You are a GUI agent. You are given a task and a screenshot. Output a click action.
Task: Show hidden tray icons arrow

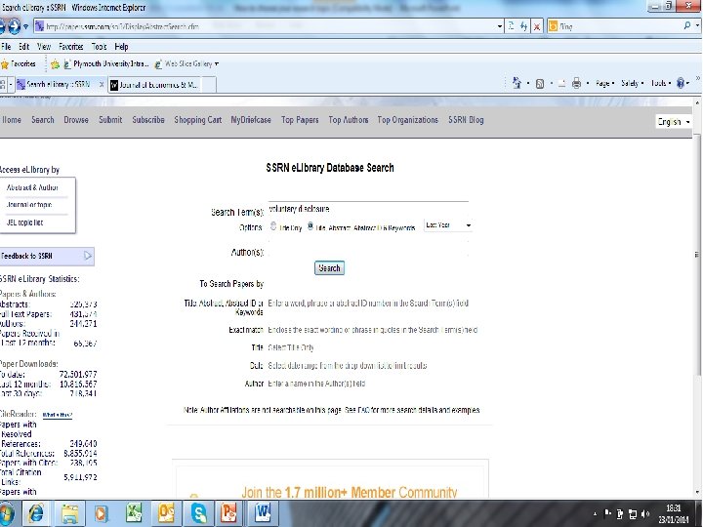coord(595,513)
